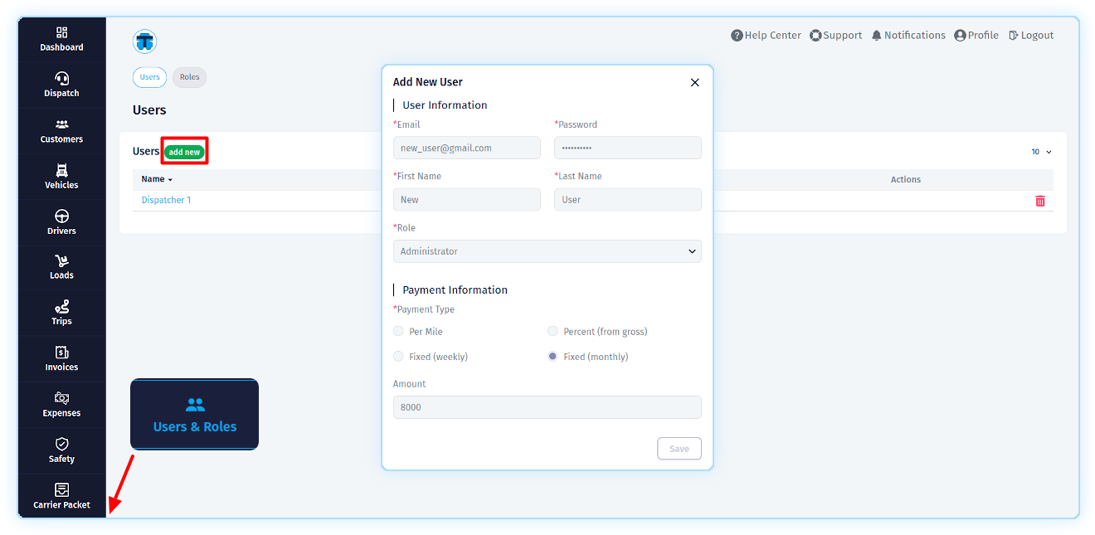Open the rows-per-page dropdown showing 10

[1041, 152]
